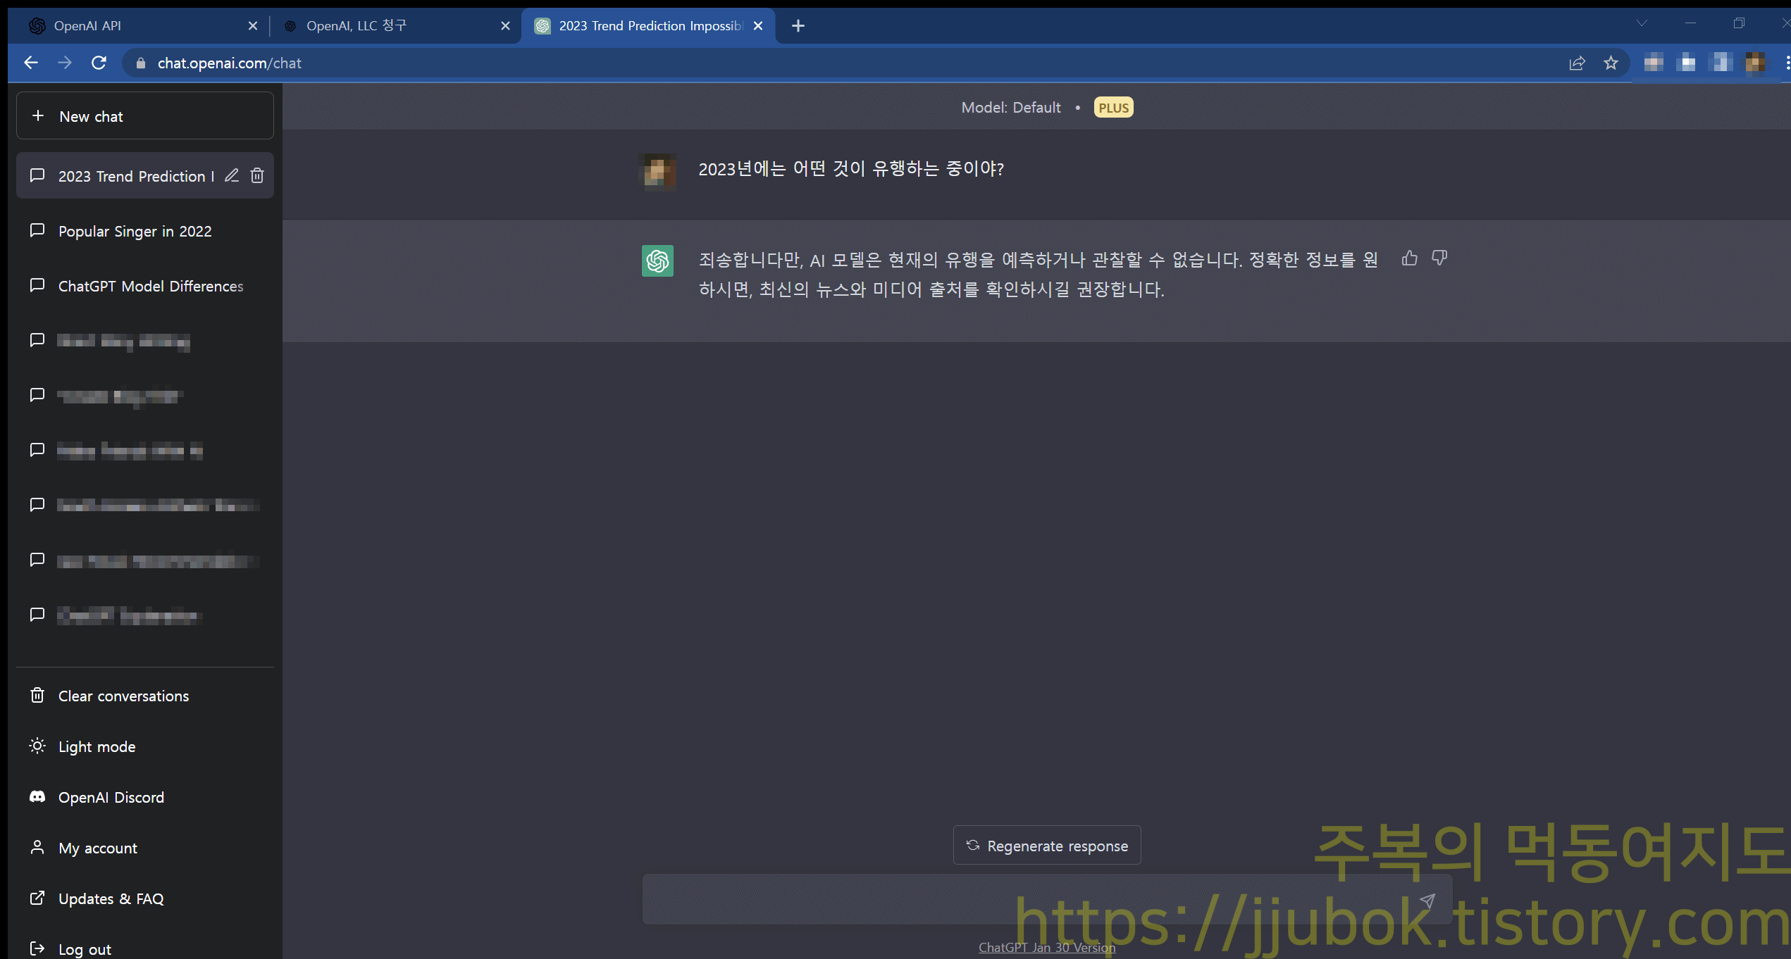This screenshot has height=959, width=1791.
Task: Open the ChatGPT Jan 30 Version link
Action: [x=1047, y=948]
